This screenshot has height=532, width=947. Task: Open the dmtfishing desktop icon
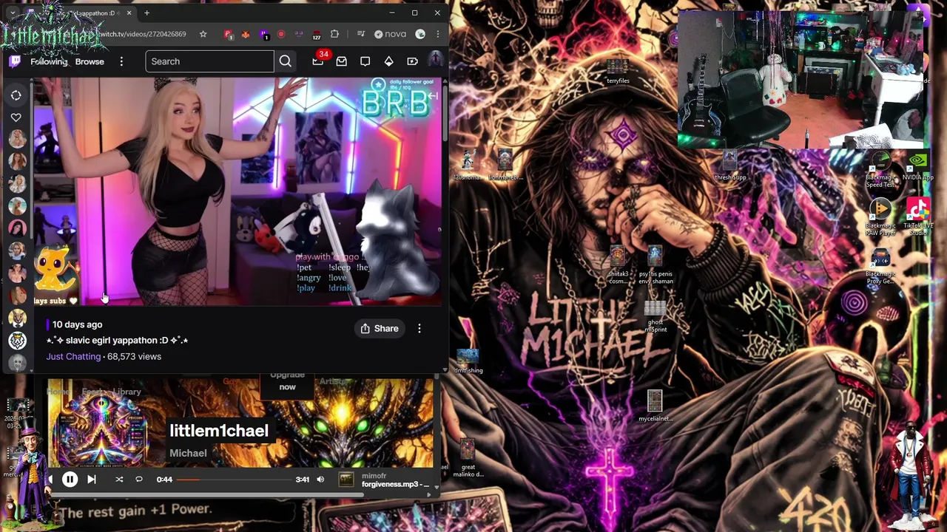pos(468,361)
